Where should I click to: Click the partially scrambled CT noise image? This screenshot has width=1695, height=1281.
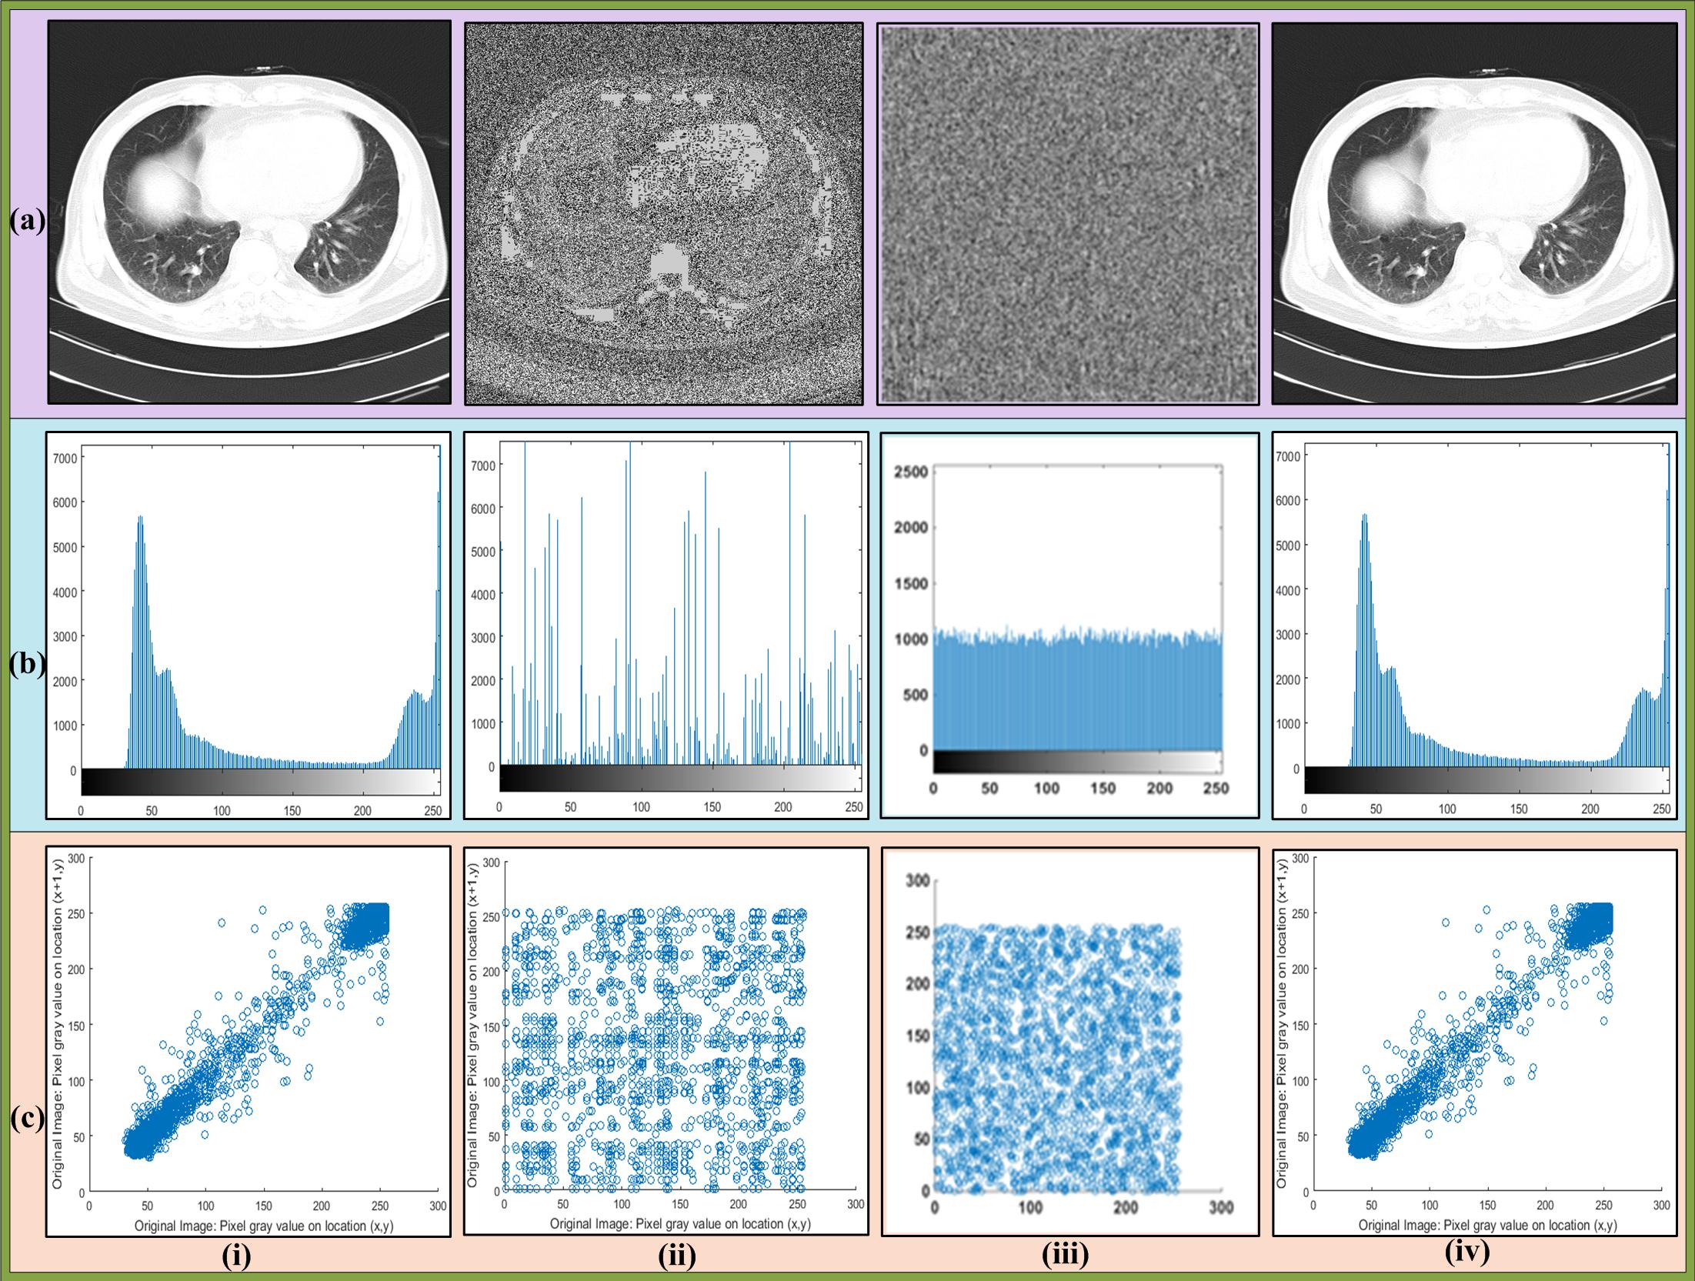(664, 213)
